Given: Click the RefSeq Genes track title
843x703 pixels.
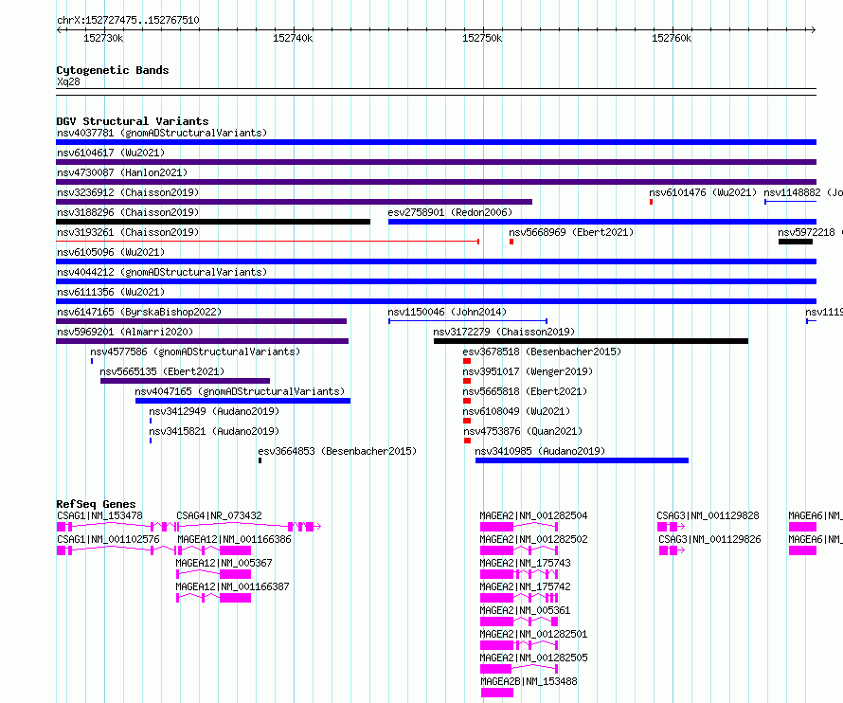Looking at the screenshot, I should pyautogui.click(x=96, y=505).
